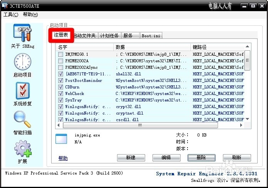Screen dimensions: 268x188
Task: Switch to the 注册表 tab
Action: 61,35
